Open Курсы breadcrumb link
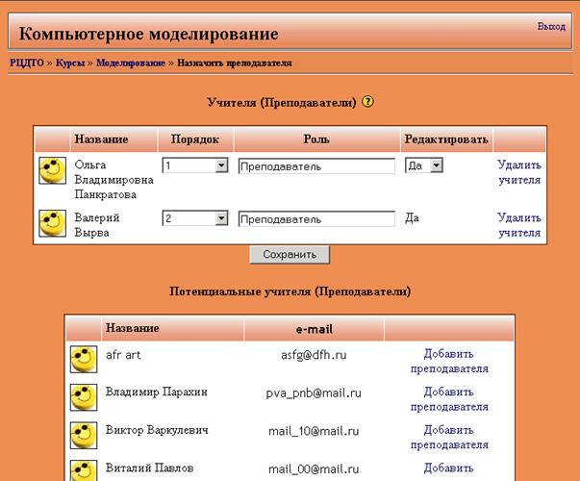 (x=69, y=63)
